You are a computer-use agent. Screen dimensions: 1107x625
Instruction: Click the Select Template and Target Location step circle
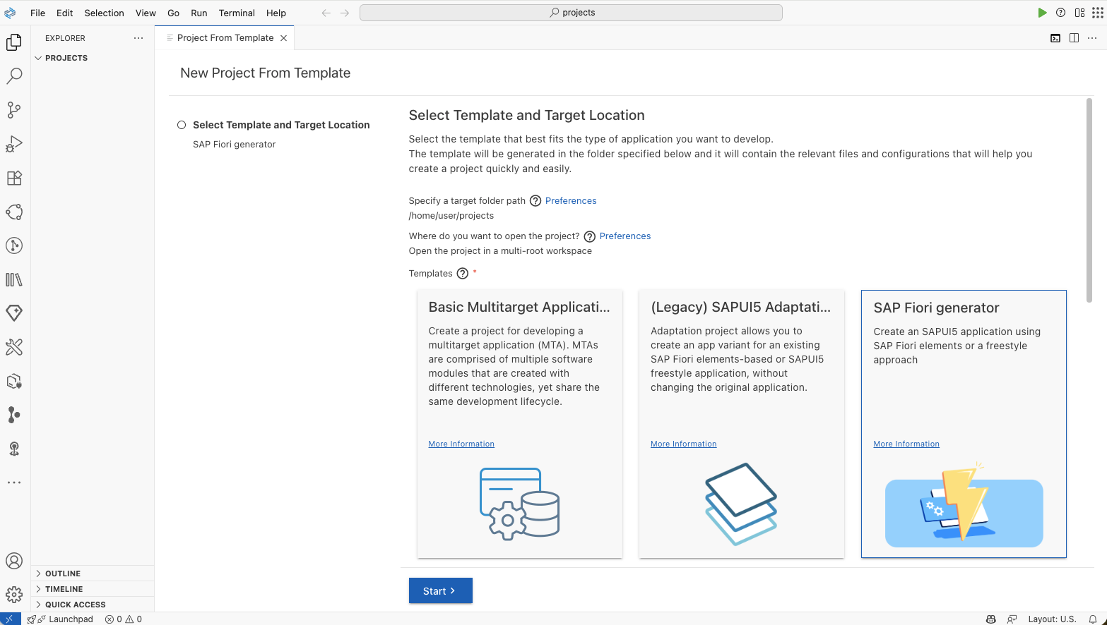click(182, 124)
